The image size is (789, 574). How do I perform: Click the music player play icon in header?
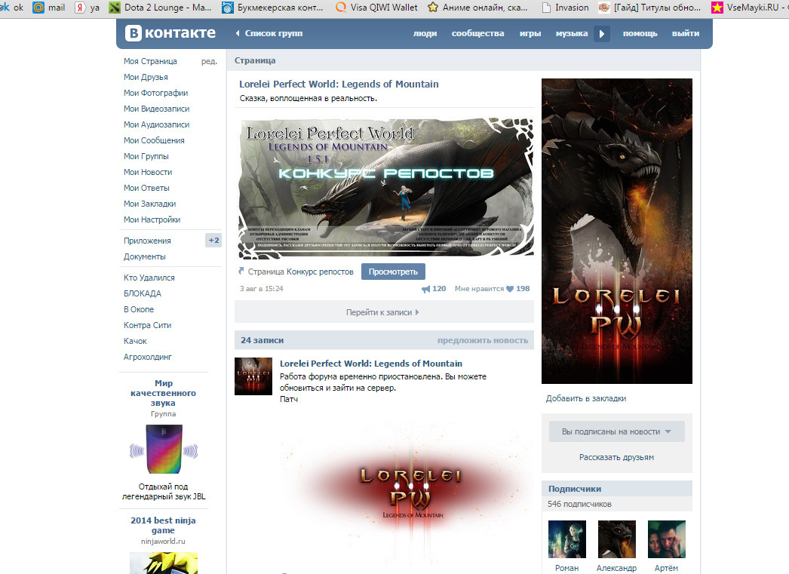click(602, 34)
